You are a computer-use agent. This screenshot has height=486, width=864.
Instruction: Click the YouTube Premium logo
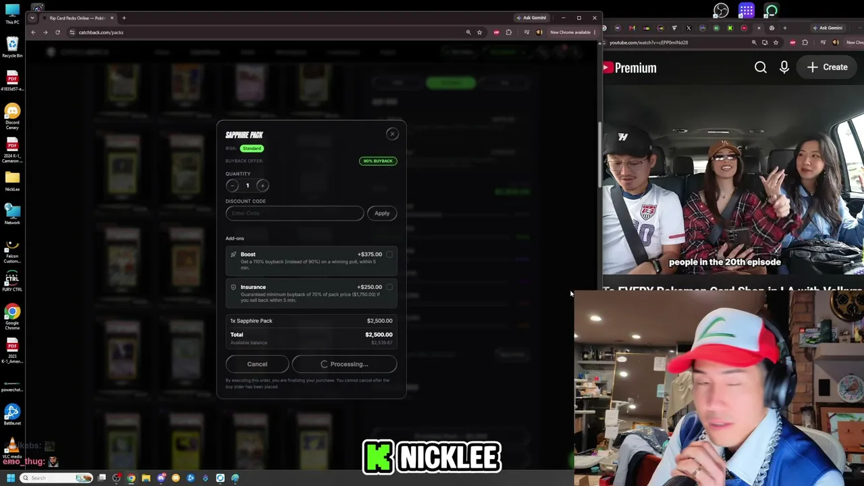[x=630, y=67]
